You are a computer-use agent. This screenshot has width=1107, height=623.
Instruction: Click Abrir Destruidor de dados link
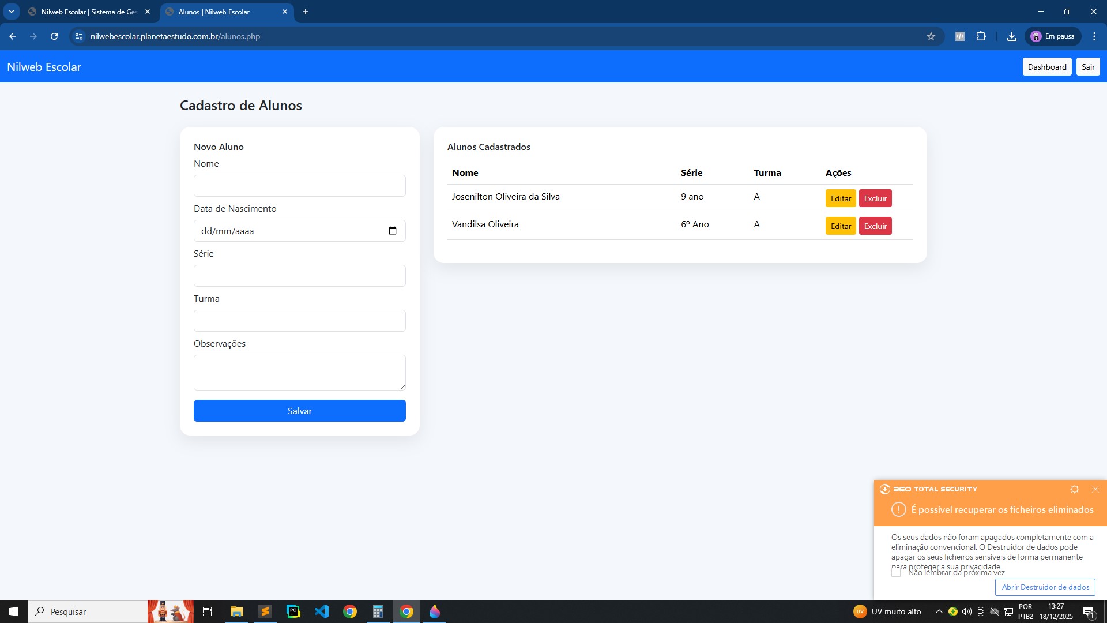1045,587
